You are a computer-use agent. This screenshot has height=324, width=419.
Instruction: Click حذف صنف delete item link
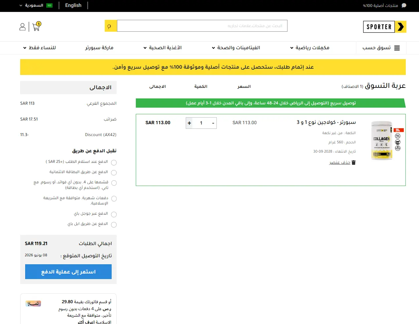click(340, 162)
